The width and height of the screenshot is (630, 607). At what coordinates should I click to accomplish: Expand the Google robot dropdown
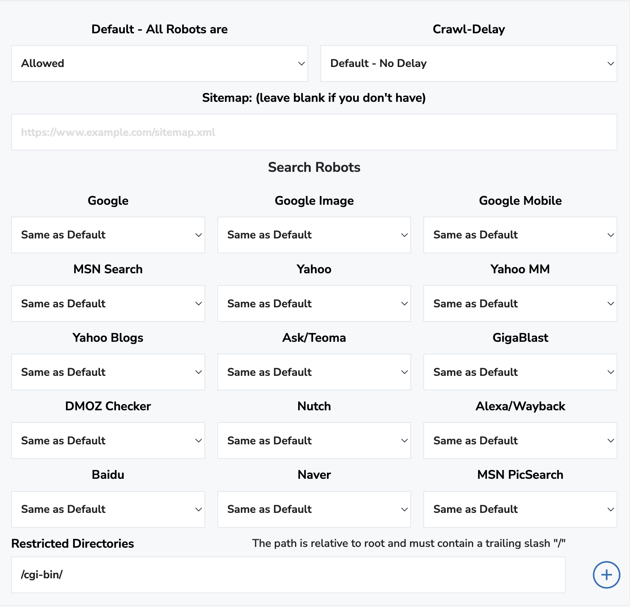pyautogui.click(x=108, y=235)
